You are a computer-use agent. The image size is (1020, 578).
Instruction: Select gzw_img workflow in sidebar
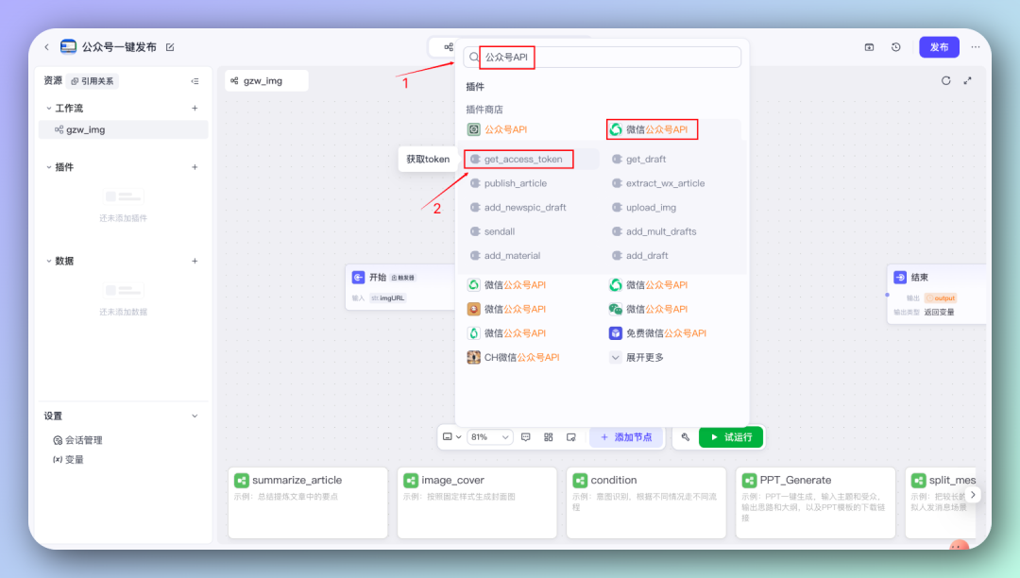pos(123,129)
